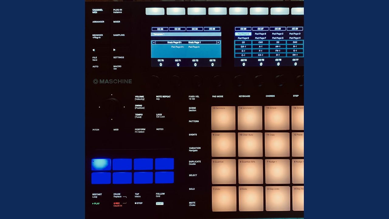Select the lit blue Group A button
The height and width of the screenshot is (219, 389).
[101, 164]
